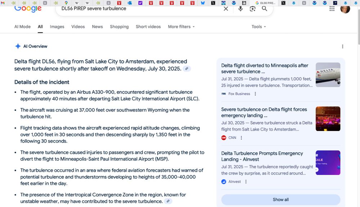Screen dimensions: 360x207
Task: Click snippet 'Jul 30, 2025 — Severe turbulence struck'
Action: coord(266,126)
